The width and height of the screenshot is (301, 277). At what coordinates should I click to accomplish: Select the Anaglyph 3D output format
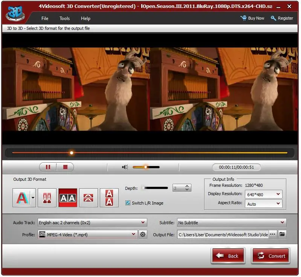(21, 198)
